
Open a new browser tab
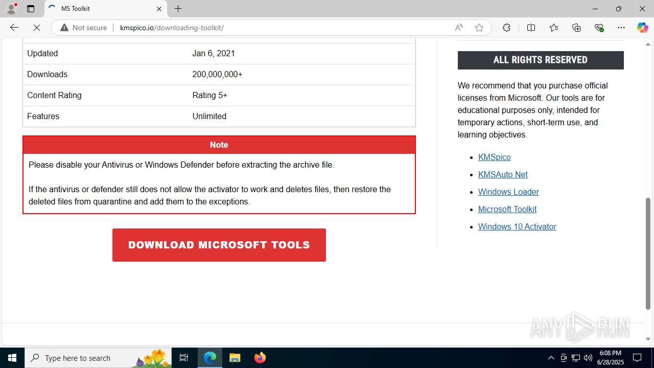[x=178, y=9]
